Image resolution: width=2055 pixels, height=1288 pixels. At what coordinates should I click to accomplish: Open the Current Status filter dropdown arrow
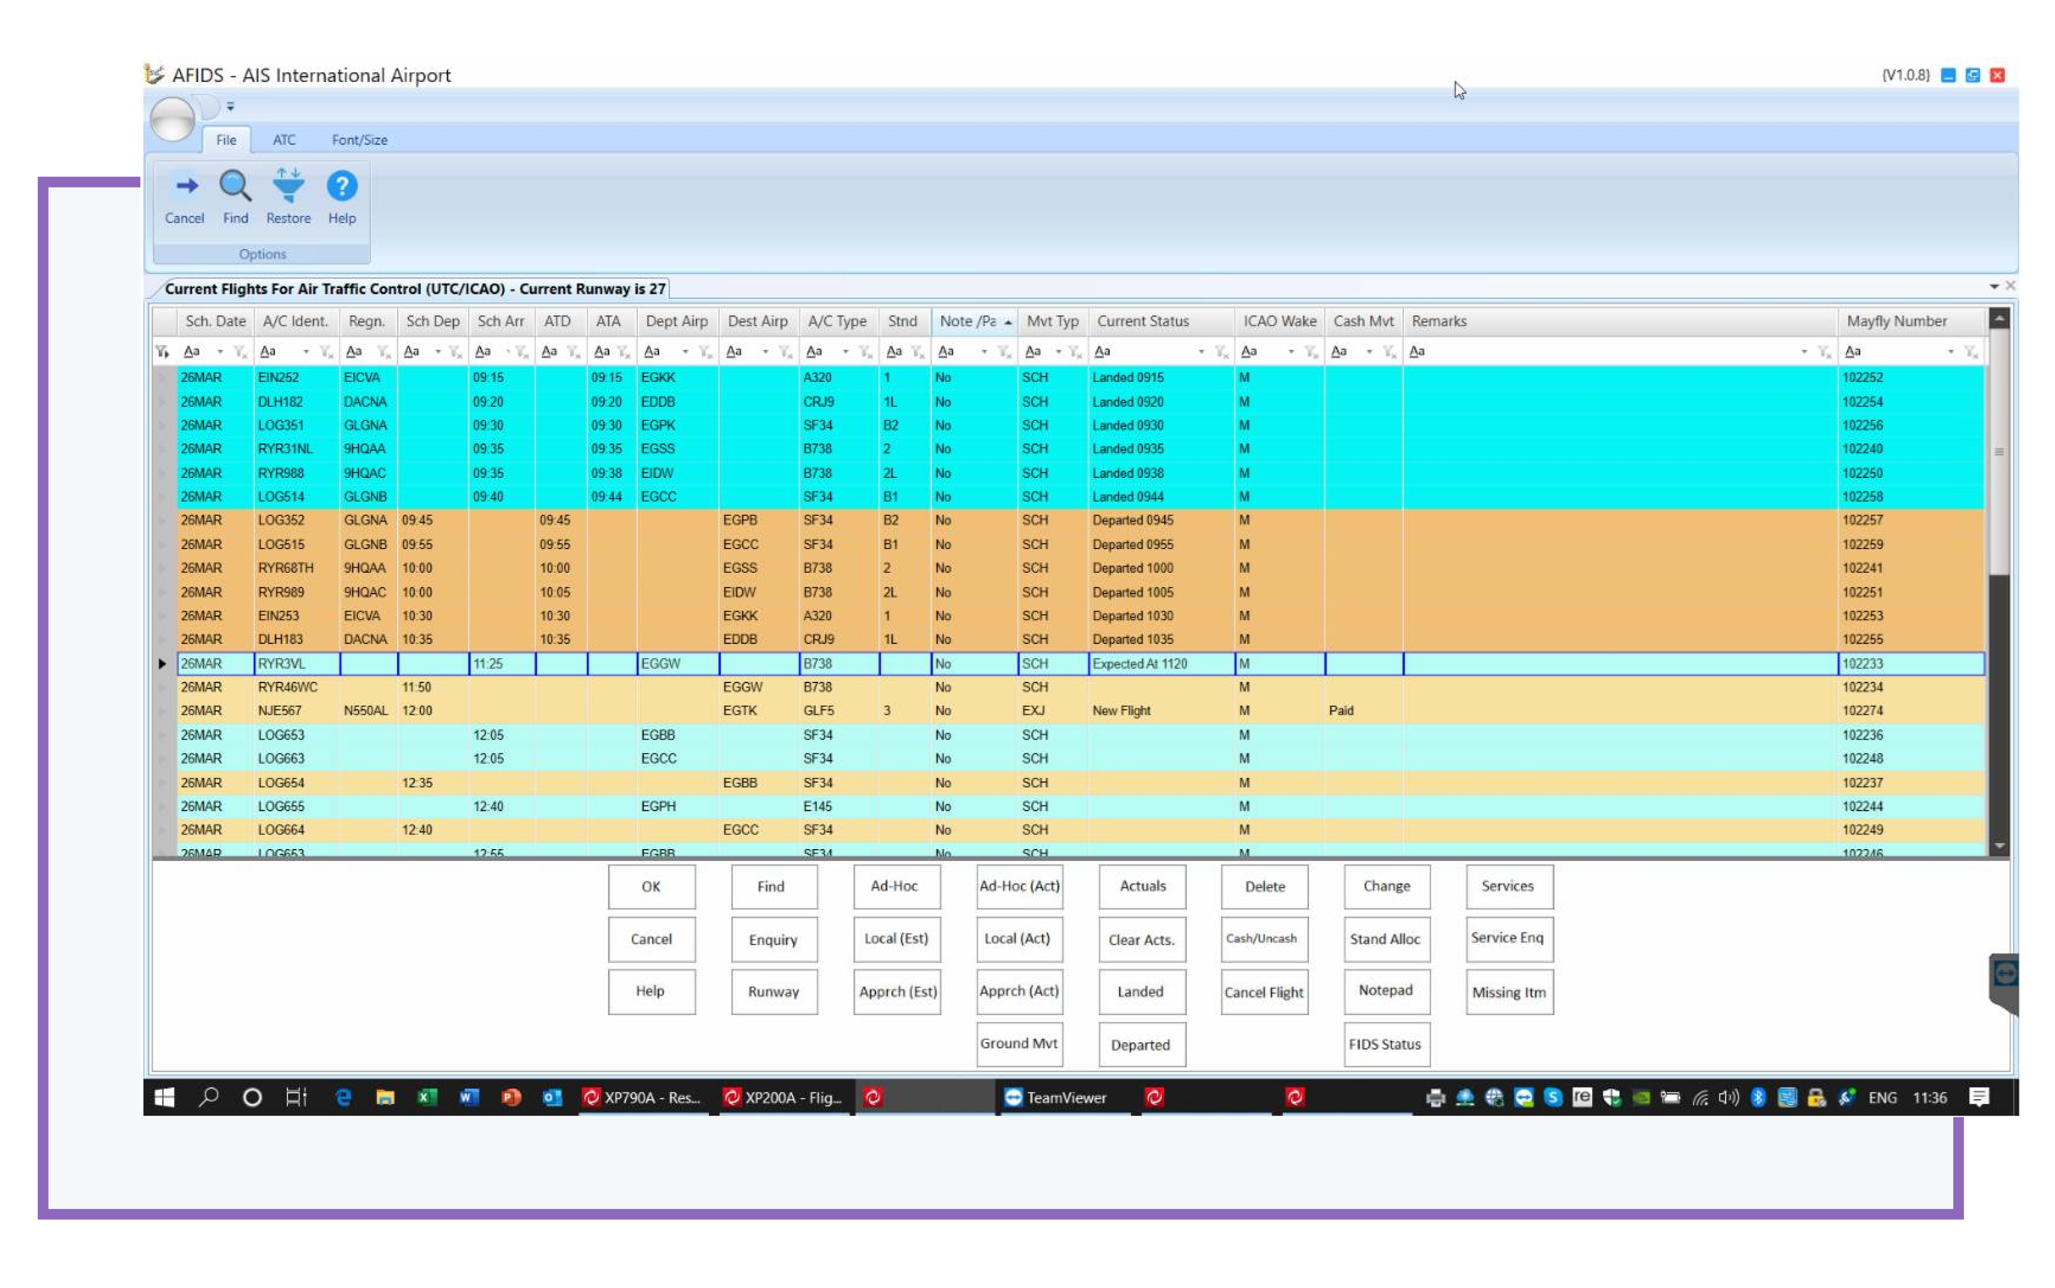click(x=1201, y=352)
